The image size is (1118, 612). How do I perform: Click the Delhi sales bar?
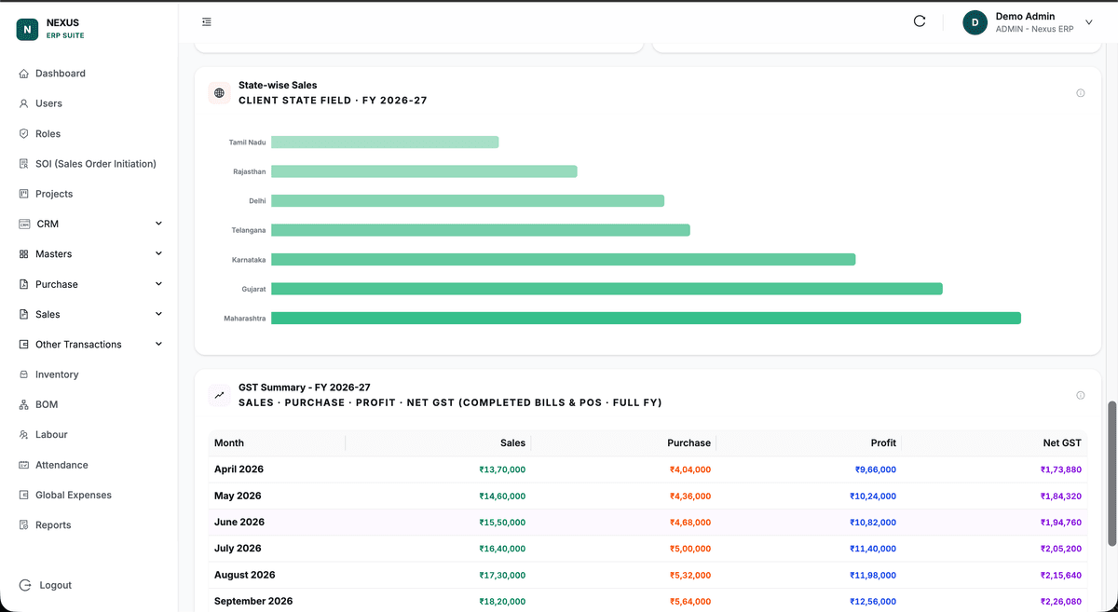468,201
